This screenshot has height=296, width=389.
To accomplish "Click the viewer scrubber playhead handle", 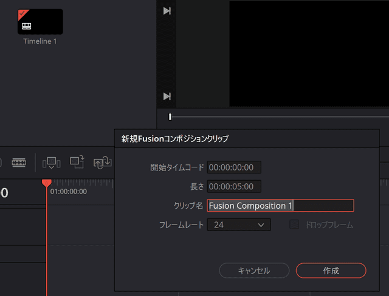I will click(170, 117).
